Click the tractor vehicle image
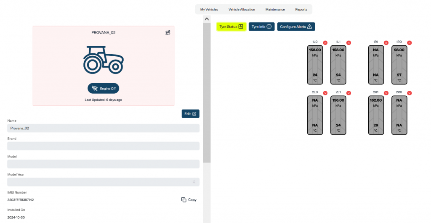Screen dimensions: 431x223 (x=103, y=59)
